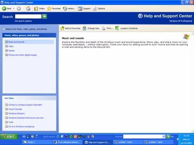Select the Games topic link
The image size is (194, 145).
pos(11,51)
